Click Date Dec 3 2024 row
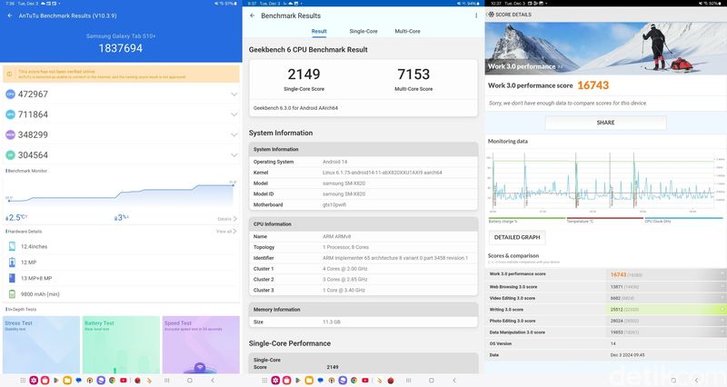The height and width of the screenshot is (387, 727). [x=605, y=355]
